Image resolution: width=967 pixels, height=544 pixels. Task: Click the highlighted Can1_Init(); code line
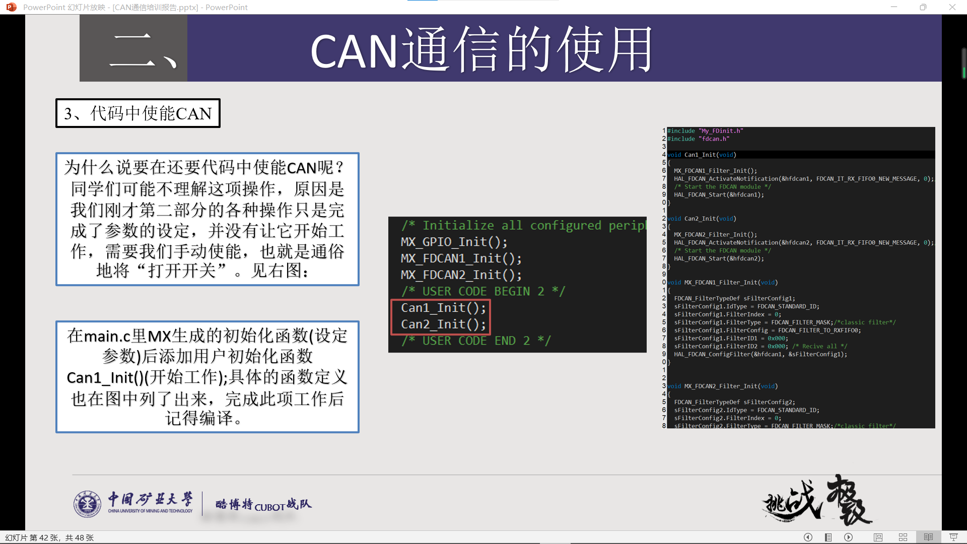(x=443, y=308)
